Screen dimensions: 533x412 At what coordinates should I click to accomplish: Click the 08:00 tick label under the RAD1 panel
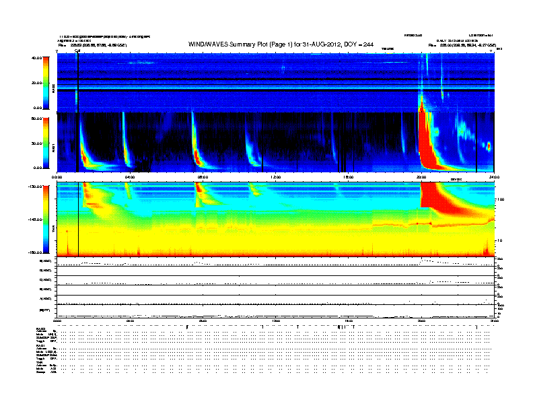[x=203, y=177]
